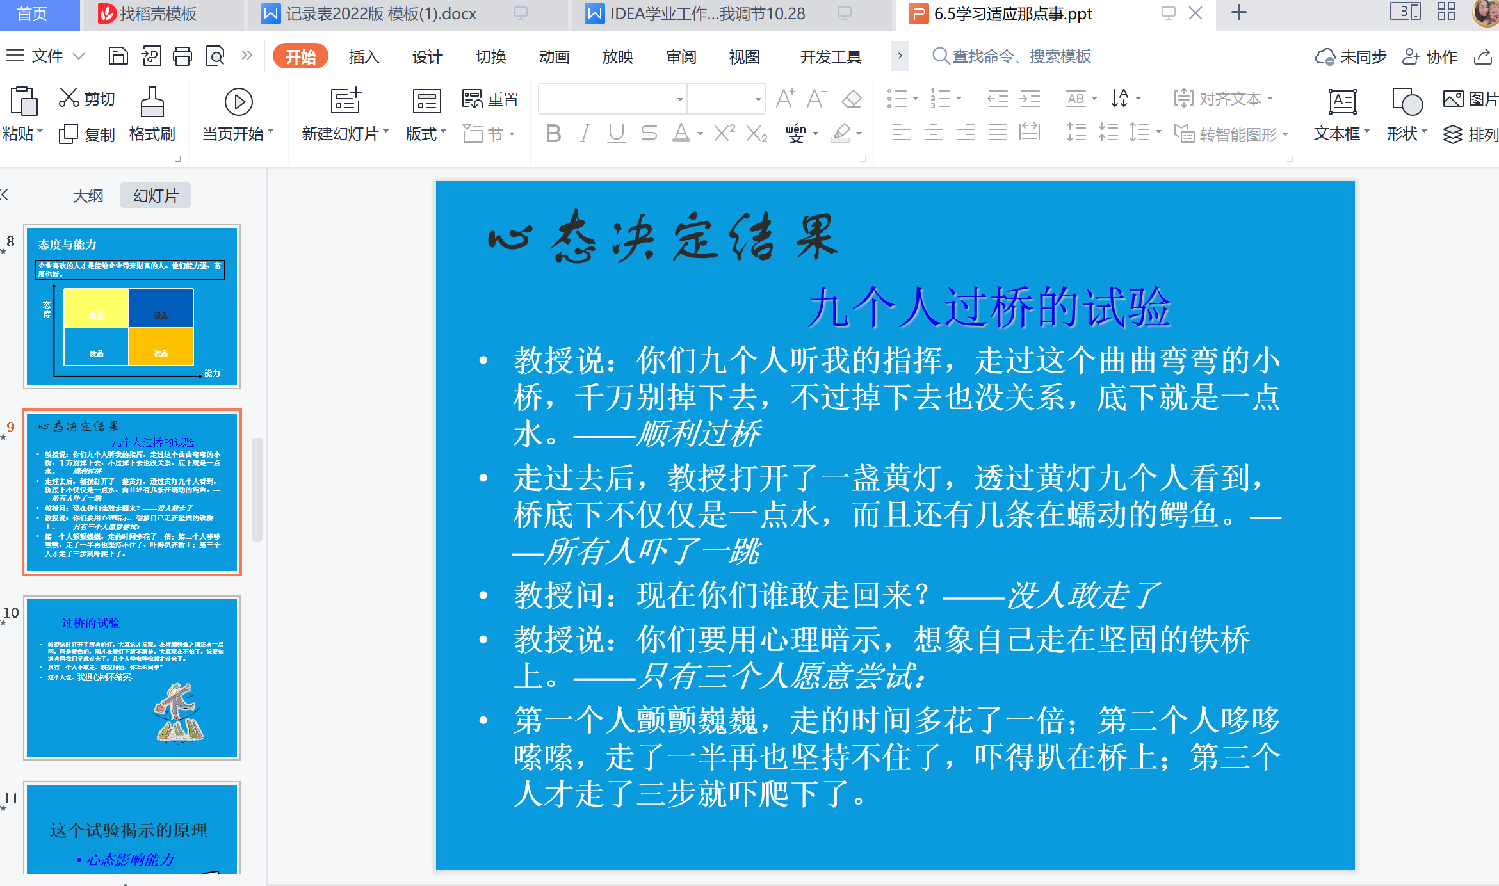Open the Shapes (形状) tool
1499x886 pixels.
click(x=1406, y=102)
